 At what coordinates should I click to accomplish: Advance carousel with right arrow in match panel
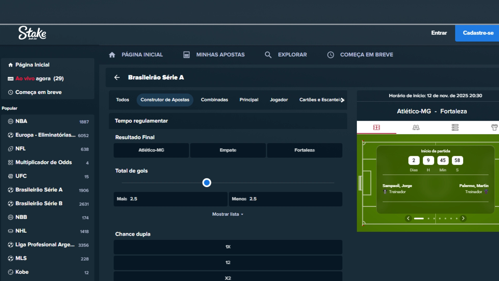pos(463,219)
